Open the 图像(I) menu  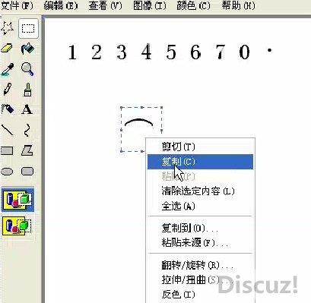[x=150, y=5]
